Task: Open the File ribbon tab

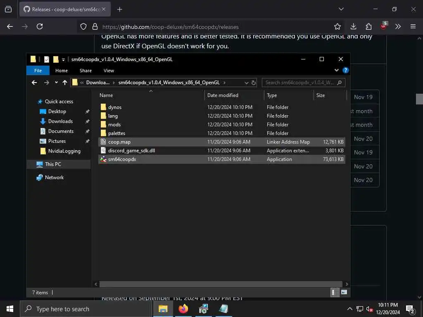Action: click(38, 71)
